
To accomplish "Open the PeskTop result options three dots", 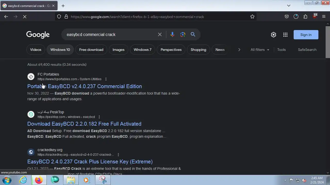I will coord(99,117).
